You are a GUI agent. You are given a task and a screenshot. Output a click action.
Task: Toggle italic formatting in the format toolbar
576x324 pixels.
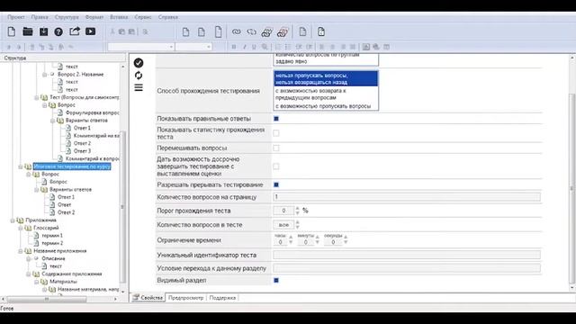244,47
